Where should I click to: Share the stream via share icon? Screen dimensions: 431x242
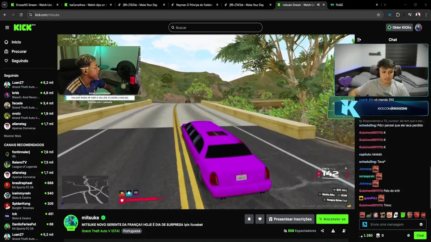[322, 231]
